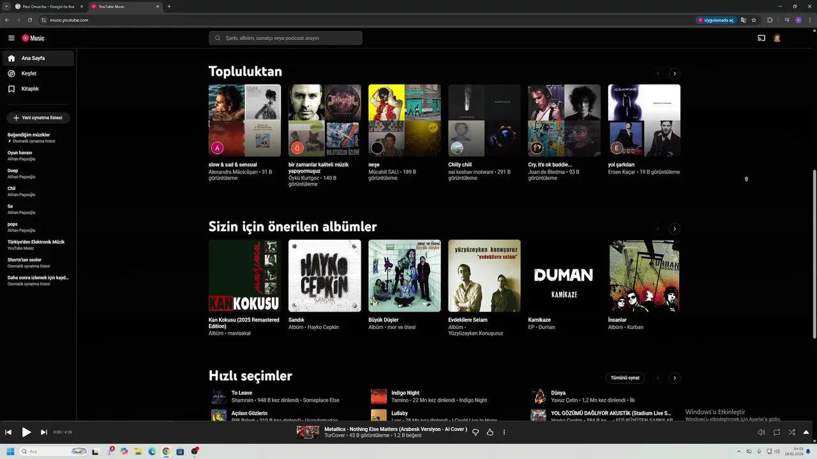
Task: Reload the page in the browser
Action: pyautogui.click(x=29, y=20)
